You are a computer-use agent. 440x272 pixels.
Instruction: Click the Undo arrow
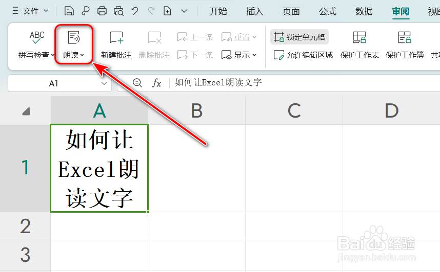tap(135, 11)
